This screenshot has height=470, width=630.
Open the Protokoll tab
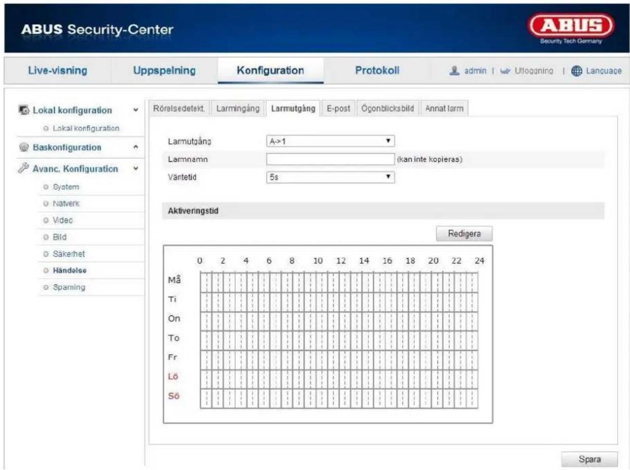click(x=377, y=71)
